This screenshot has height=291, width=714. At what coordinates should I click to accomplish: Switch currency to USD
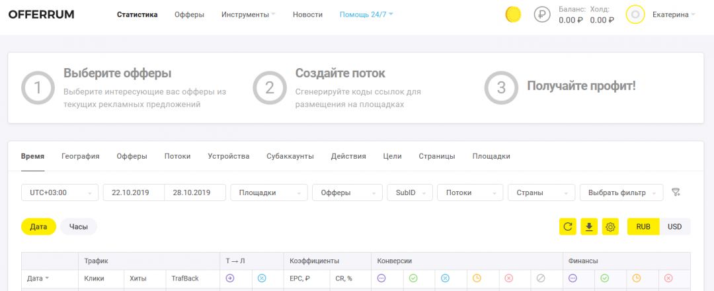coord(675,226)
